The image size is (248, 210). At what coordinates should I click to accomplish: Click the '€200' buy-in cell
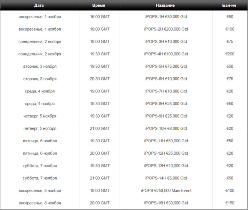pyautogui.click(x=230, y=54)
